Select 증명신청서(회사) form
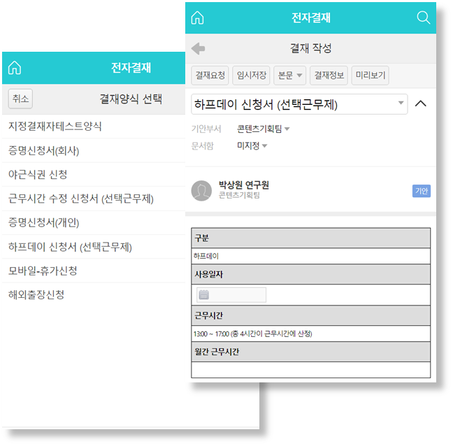453x446 pixels. (94, 150)
